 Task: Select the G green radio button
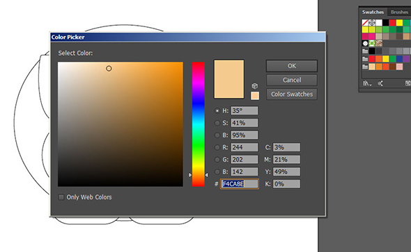click(x=217, y=160)
